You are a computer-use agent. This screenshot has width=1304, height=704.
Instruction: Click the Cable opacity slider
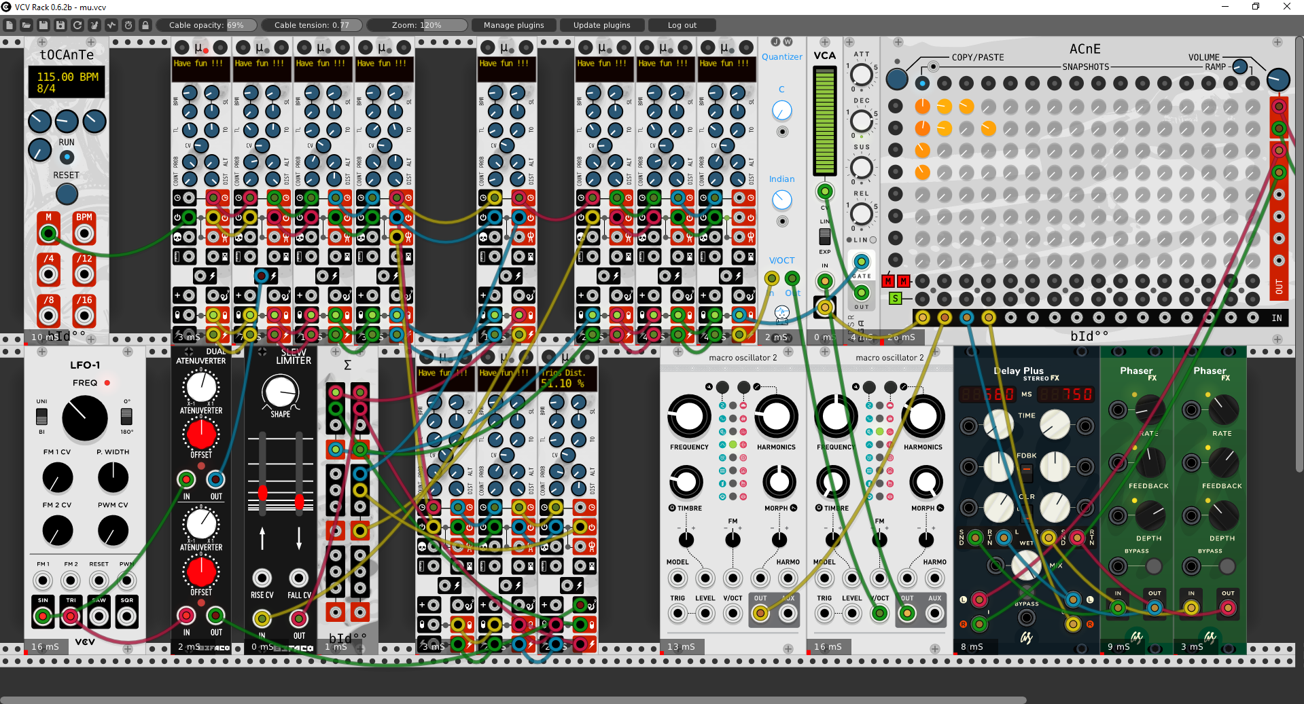pyautogui.click(x=207, y=25)
